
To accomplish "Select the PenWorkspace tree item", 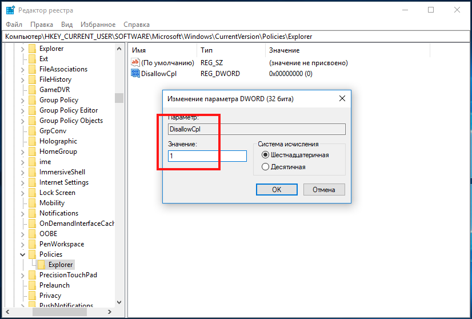I will coord(62,244).
